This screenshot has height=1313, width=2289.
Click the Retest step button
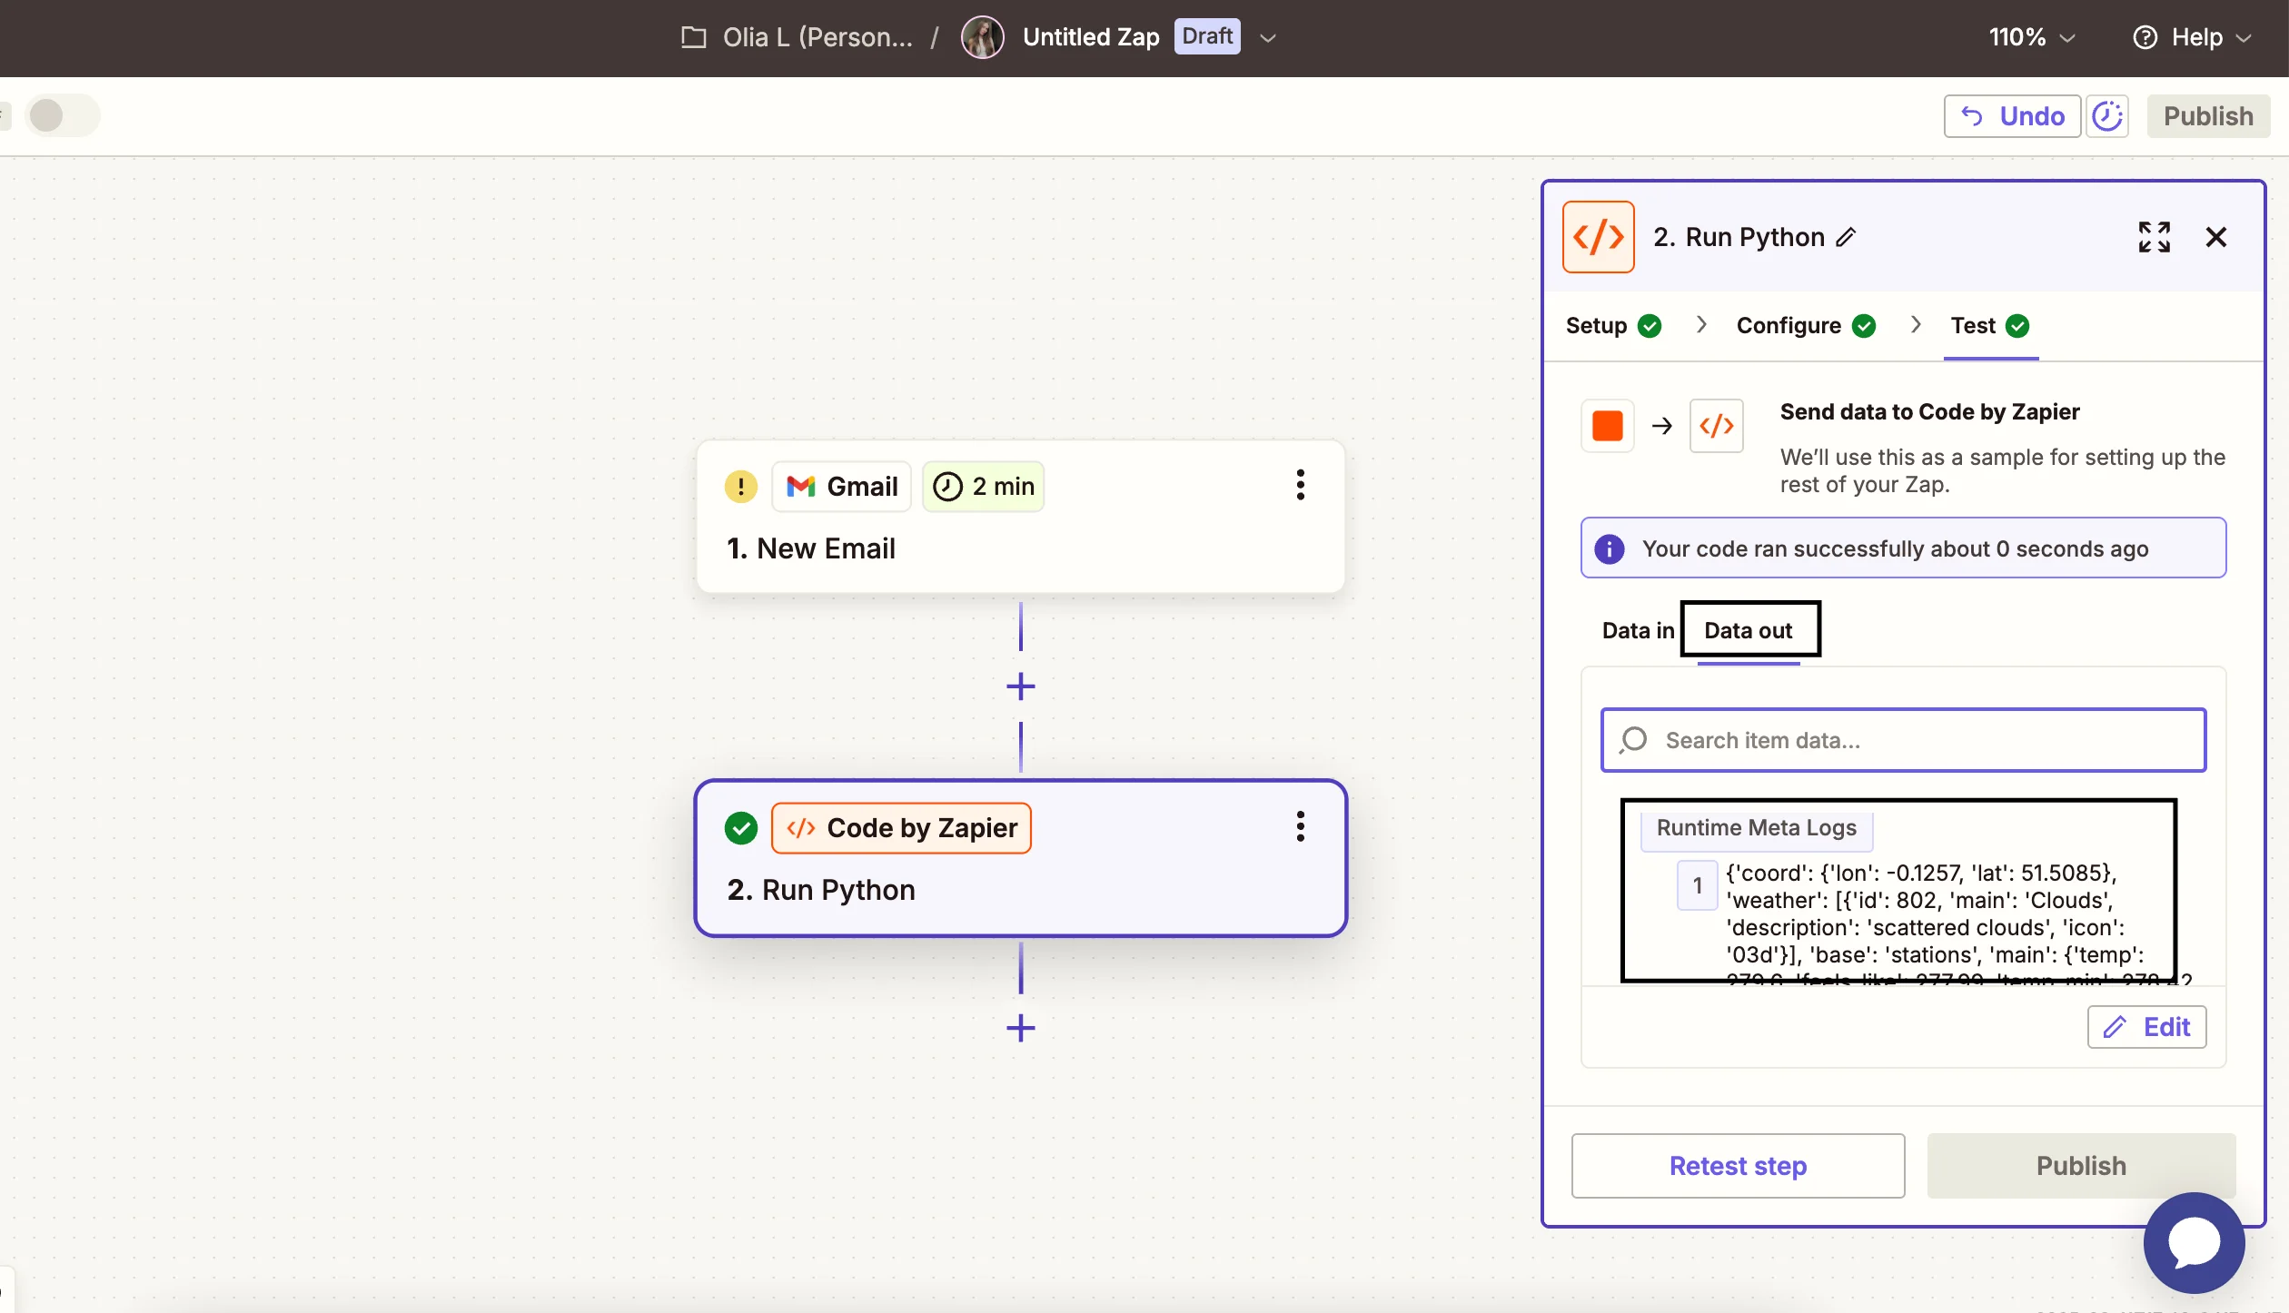1739,1166
